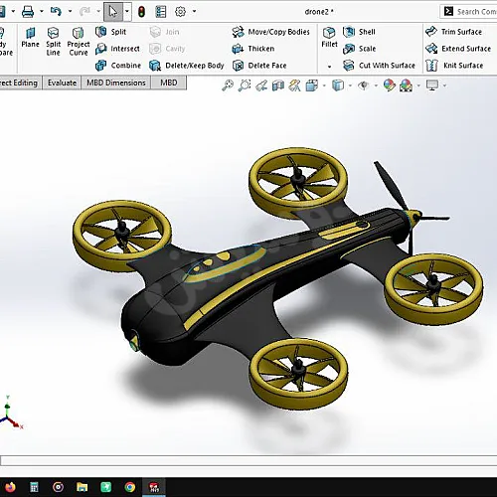Expand the View Orientation dropdown arrow
This screenshot has height=497, width=497.
click(x=324, y=85)
